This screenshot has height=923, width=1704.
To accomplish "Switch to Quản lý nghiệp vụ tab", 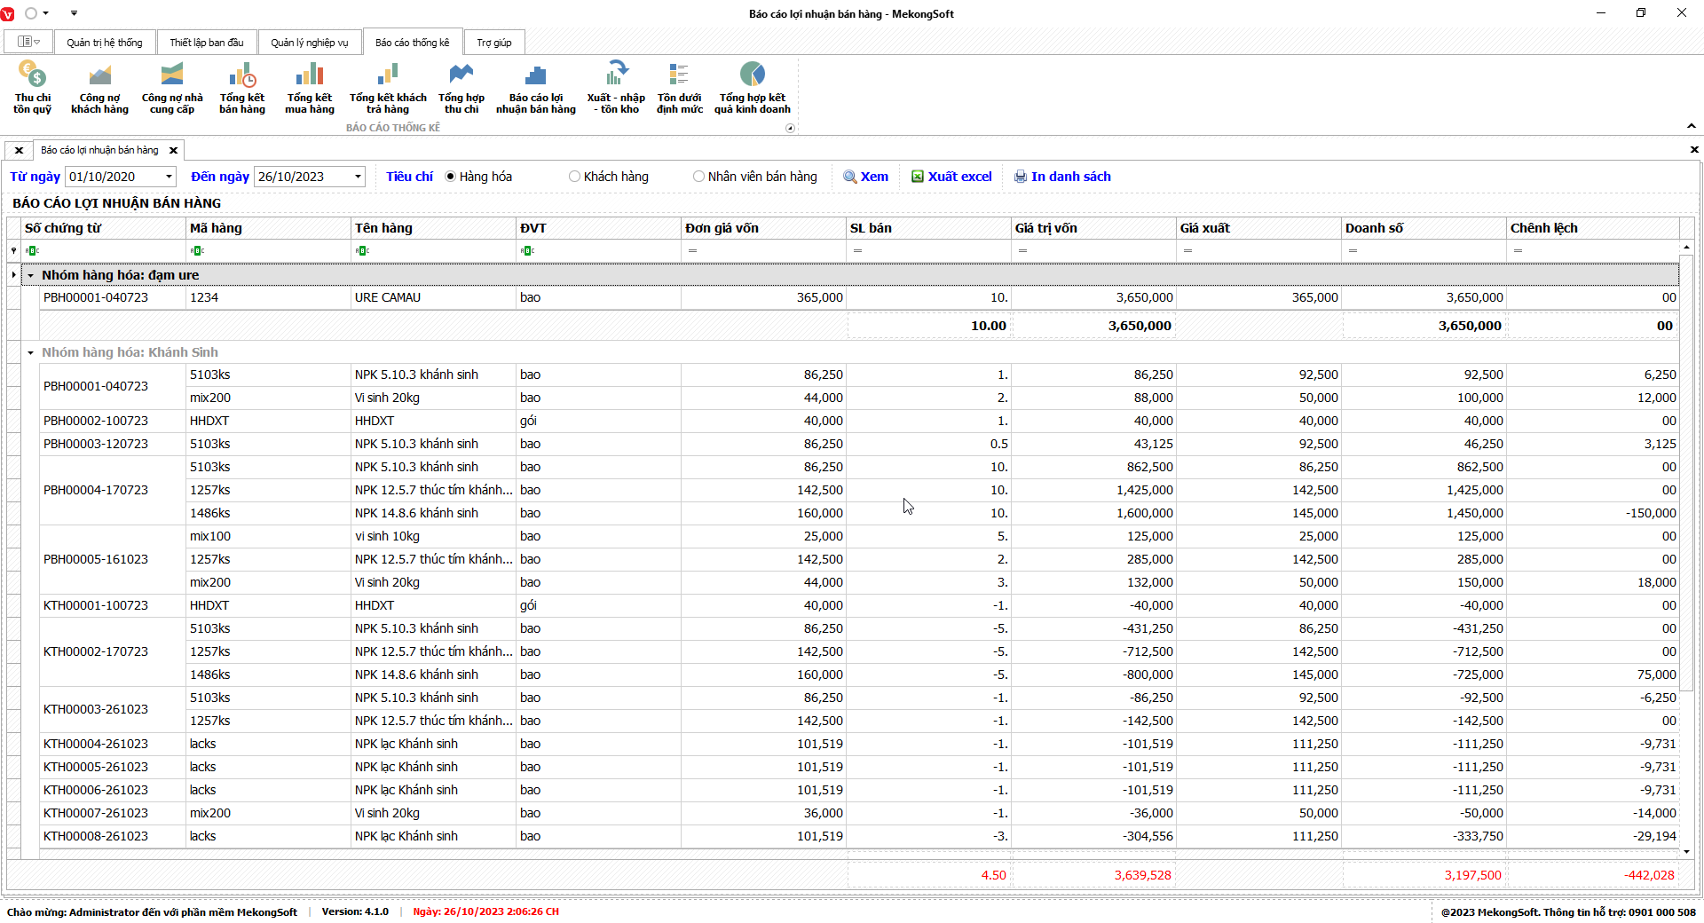I will [x=309, y=43].
